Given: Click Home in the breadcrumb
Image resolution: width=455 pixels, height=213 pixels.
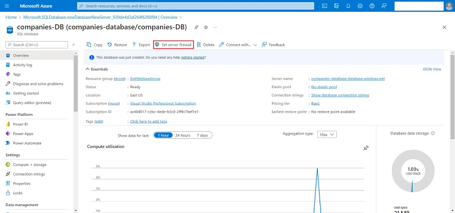Looking at the screenshot, I should point(11,18).
